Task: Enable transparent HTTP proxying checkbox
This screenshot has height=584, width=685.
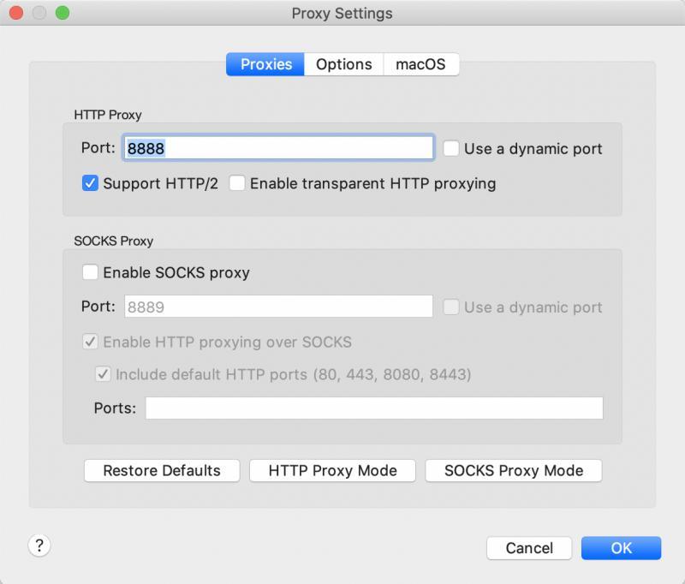Action: pos(237,183)
